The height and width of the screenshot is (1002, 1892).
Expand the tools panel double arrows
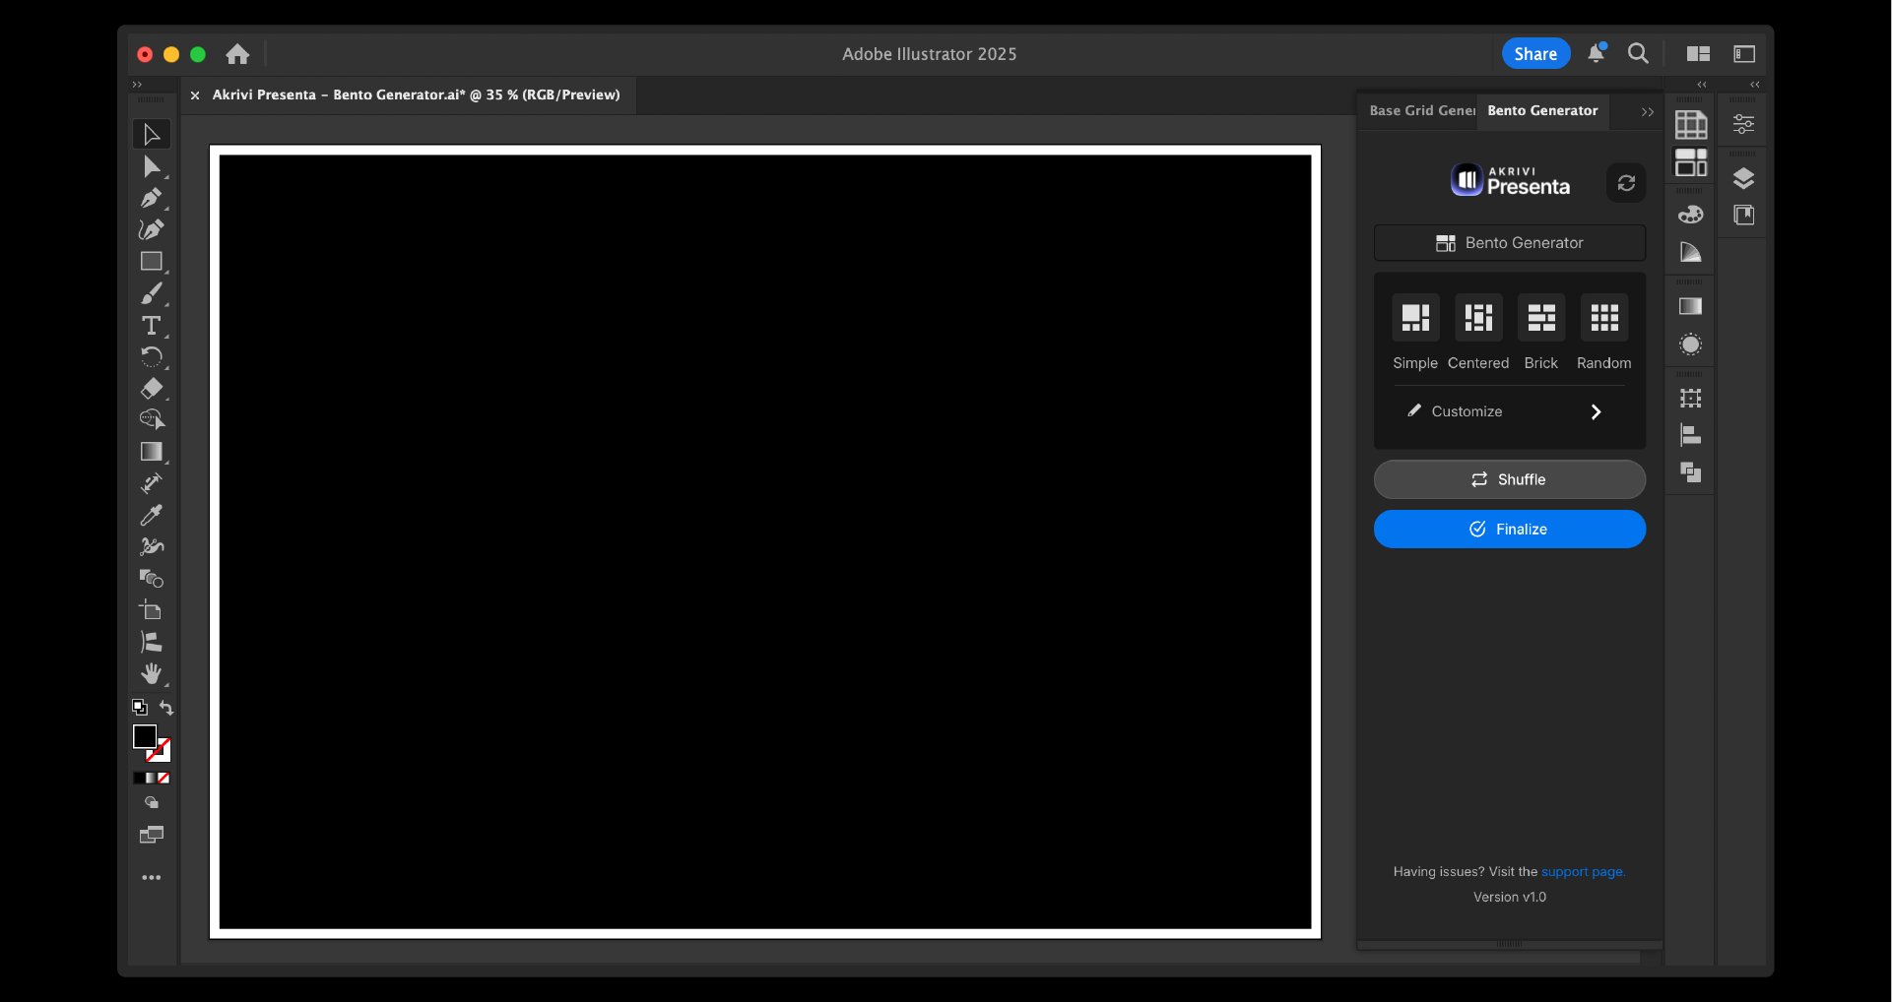tap(137, 85)
